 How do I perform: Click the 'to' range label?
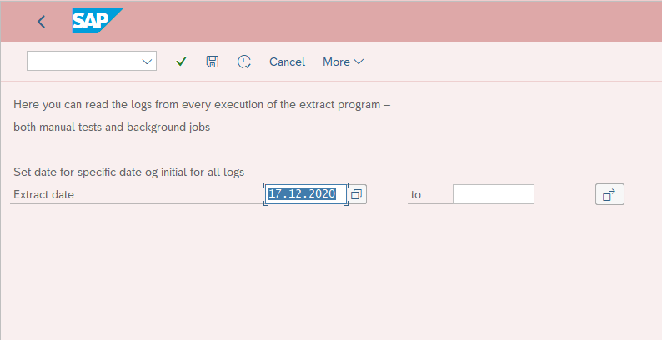416,194
